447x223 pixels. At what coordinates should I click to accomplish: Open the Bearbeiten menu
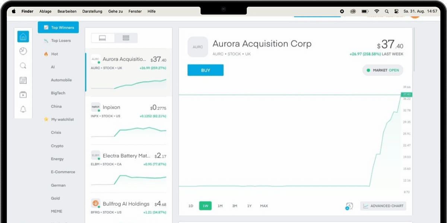[x=67, y=12]
